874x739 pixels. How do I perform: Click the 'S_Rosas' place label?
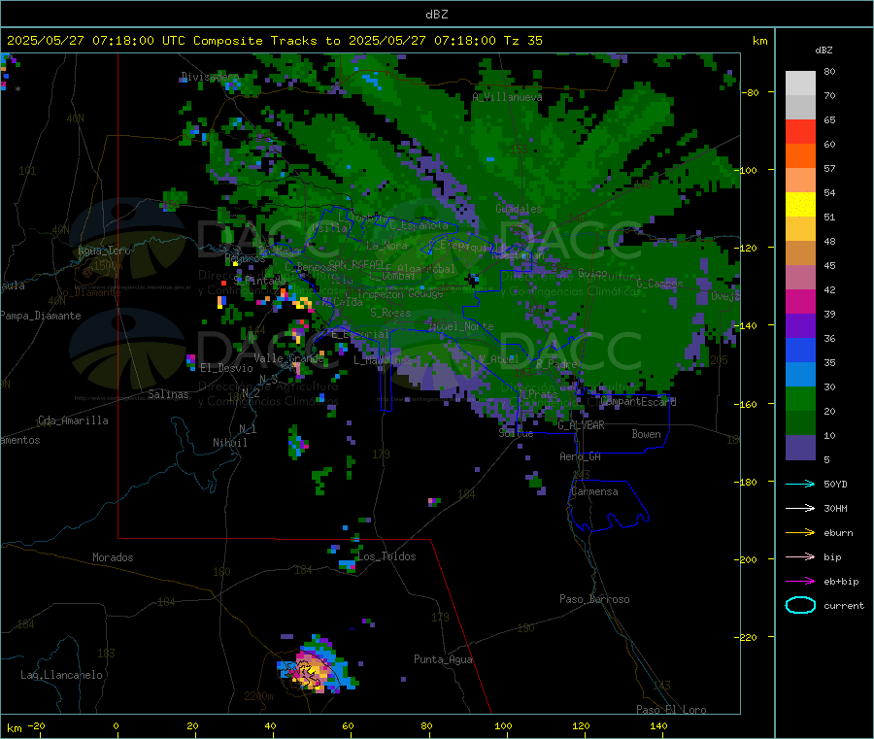(390, 313)
